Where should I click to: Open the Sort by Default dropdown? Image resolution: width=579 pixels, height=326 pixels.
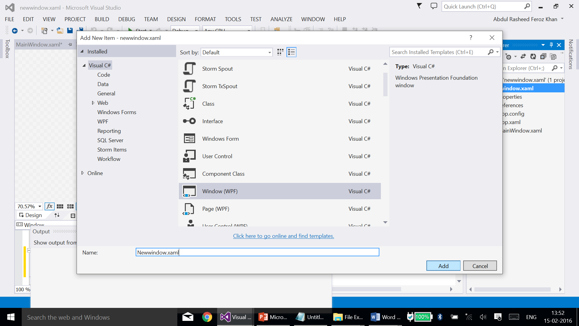tap(237, 52)
